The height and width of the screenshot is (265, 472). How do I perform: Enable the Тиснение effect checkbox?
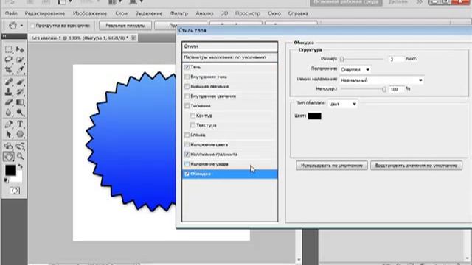tap(187, 106)
